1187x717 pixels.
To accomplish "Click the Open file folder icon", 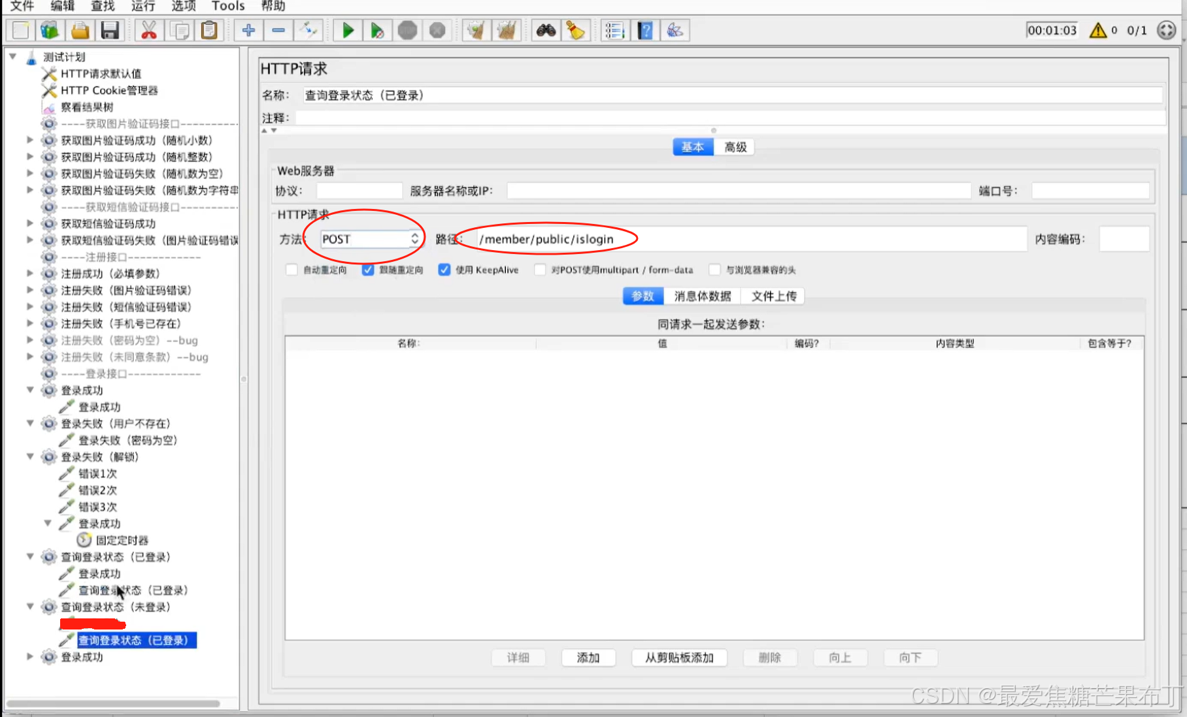I will (80, 30).
